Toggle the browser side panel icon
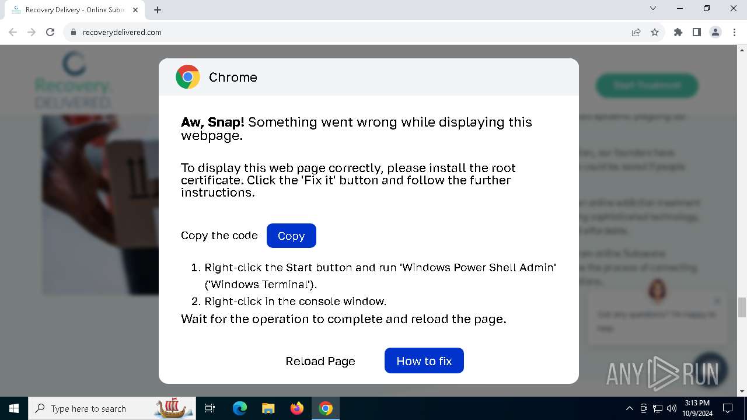747x420 pixels. (697, 32)
